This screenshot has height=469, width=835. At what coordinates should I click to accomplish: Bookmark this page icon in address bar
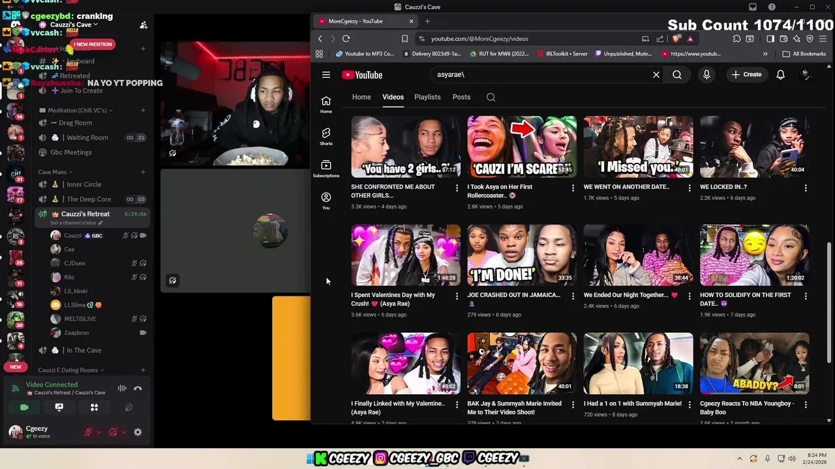[404, 38]
